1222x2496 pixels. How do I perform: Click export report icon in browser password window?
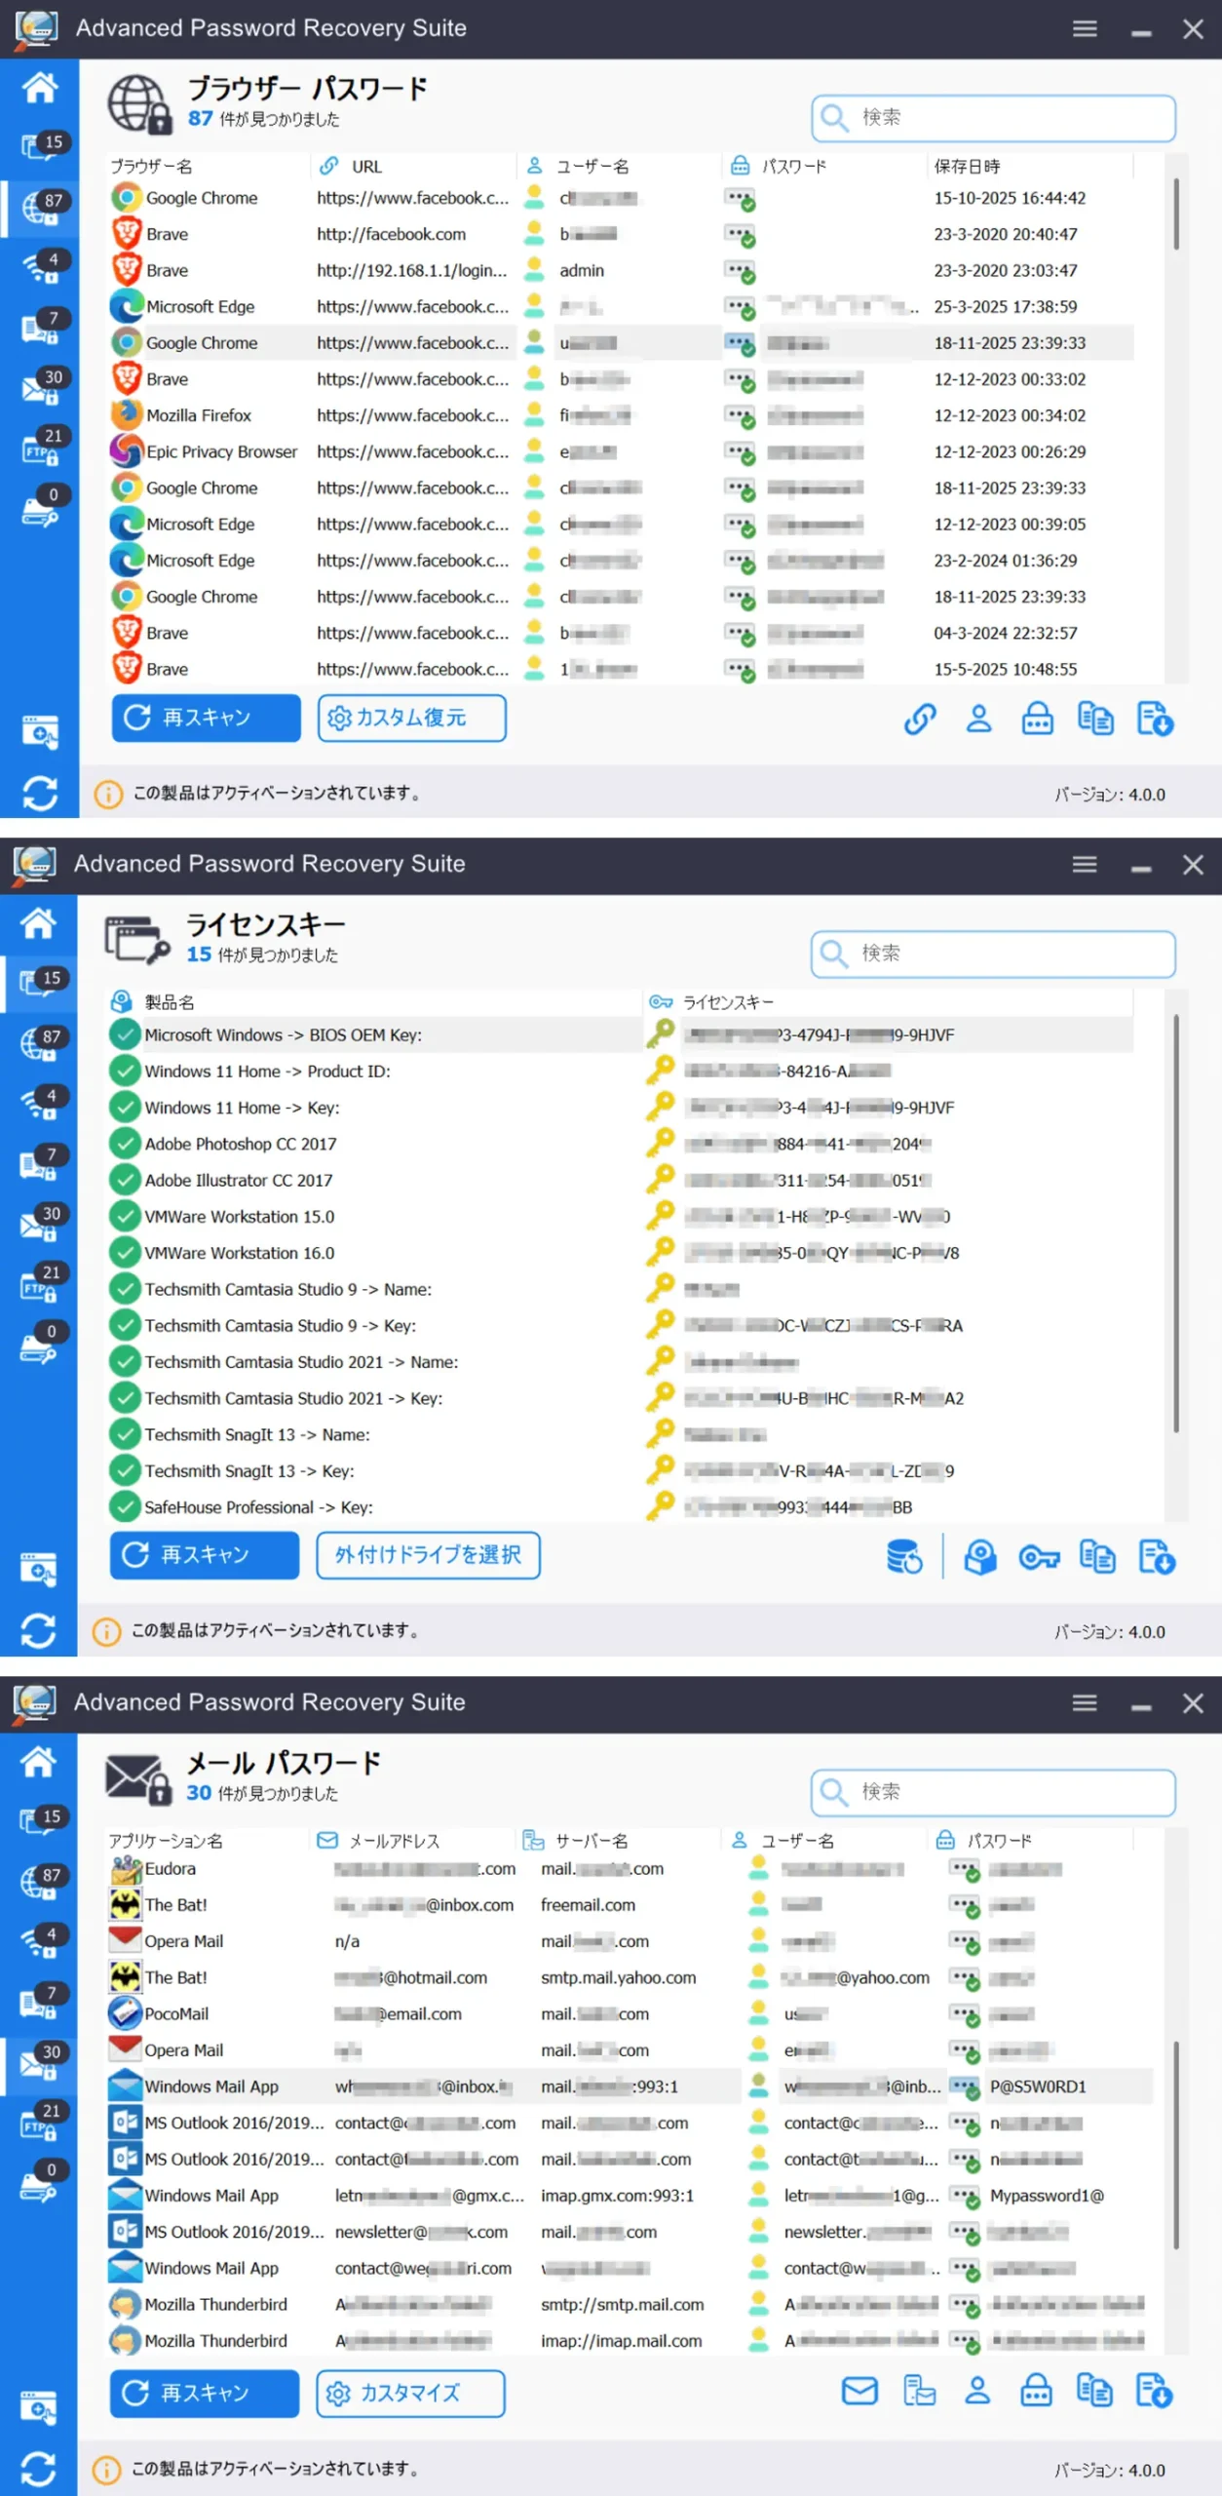(x=1155, y=720)
